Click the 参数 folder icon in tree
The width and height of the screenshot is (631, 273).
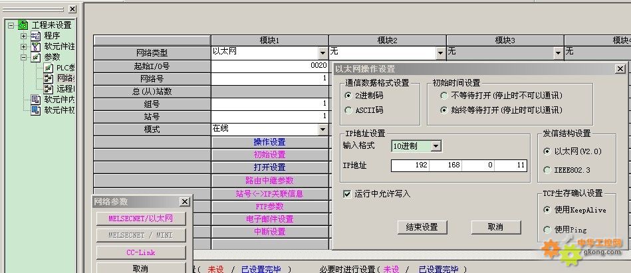tap(36, 57)
